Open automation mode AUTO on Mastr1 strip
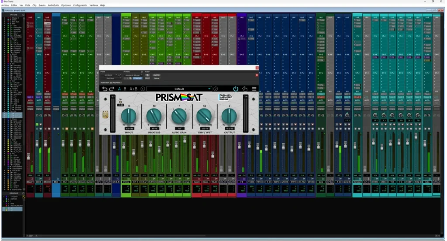 tap(30, 100)
